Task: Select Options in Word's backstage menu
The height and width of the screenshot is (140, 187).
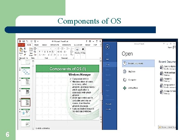Action: [x=108, y=109]
